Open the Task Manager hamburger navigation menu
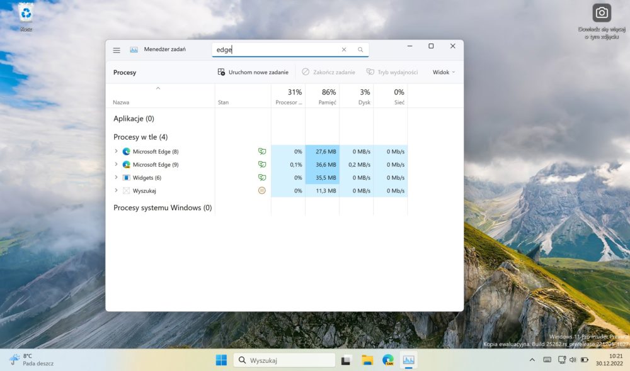The image size is (630, 371). pyautogui.click(x=117, y=50)
